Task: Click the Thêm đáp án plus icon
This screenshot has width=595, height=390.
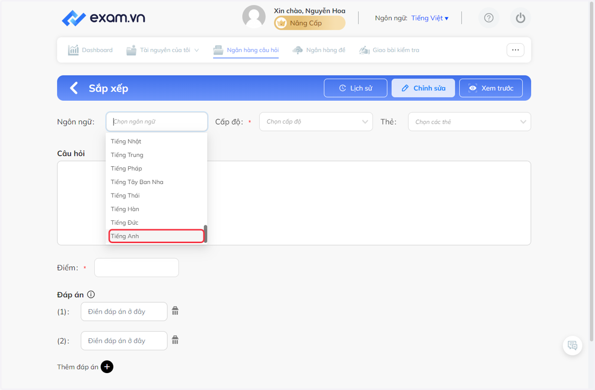Action: tap(107, 367)
